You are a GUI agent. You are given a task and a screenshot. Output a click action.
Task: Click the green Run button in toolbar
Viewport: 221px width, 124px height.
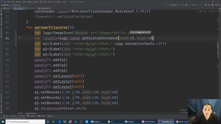(x=181, y=5)
